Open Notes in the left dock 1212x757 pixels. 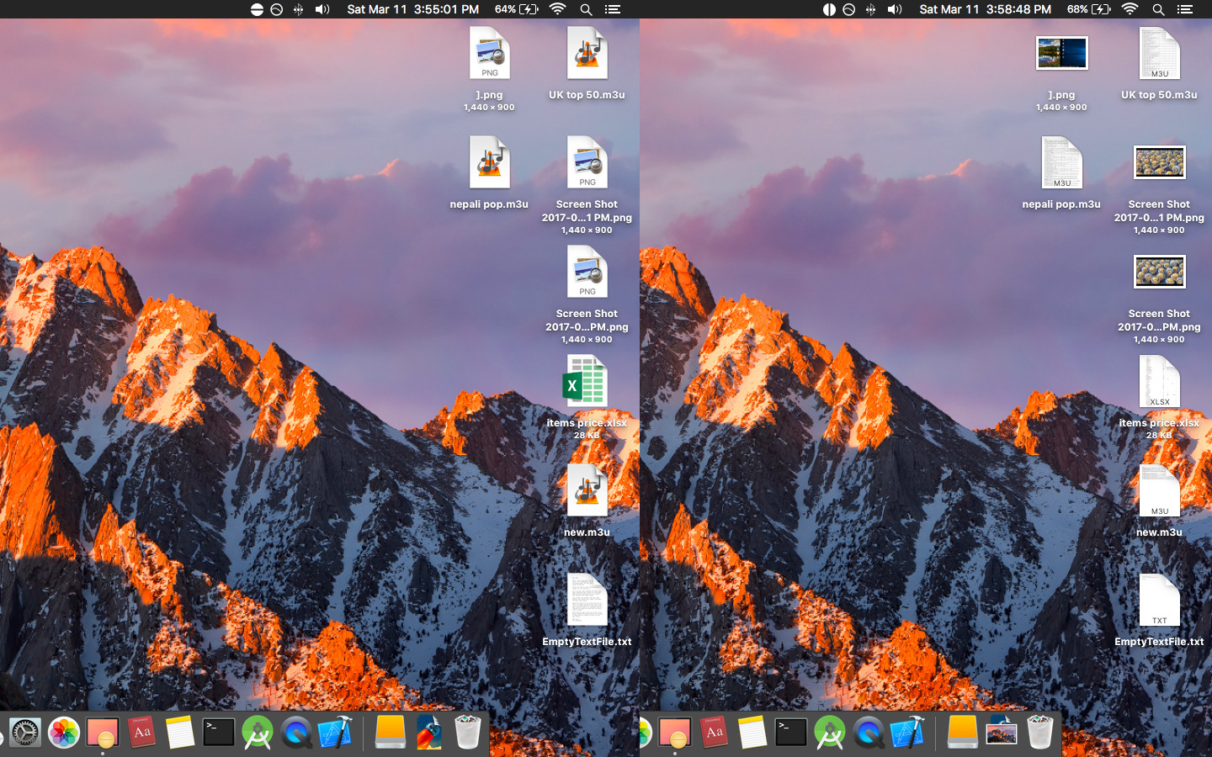click(x=180, y=733)
